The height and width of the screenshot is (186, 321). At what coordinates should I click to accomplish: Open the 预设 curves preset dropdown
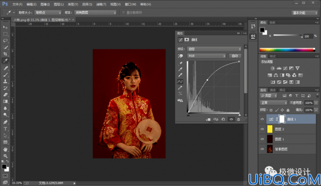(x=214, y=49)
